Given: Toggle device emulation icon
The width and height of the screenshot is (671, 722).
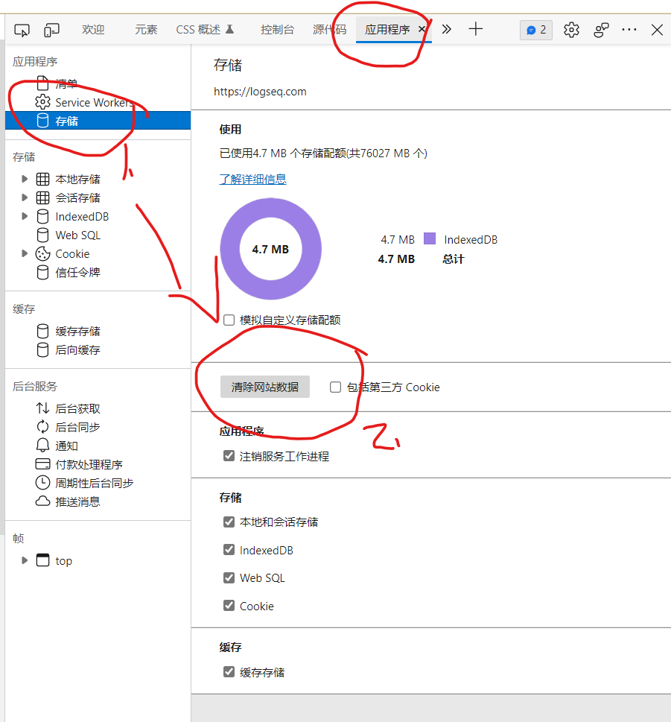Looking at the screenshot, I should pyautogui.click(x=51, y=30).
